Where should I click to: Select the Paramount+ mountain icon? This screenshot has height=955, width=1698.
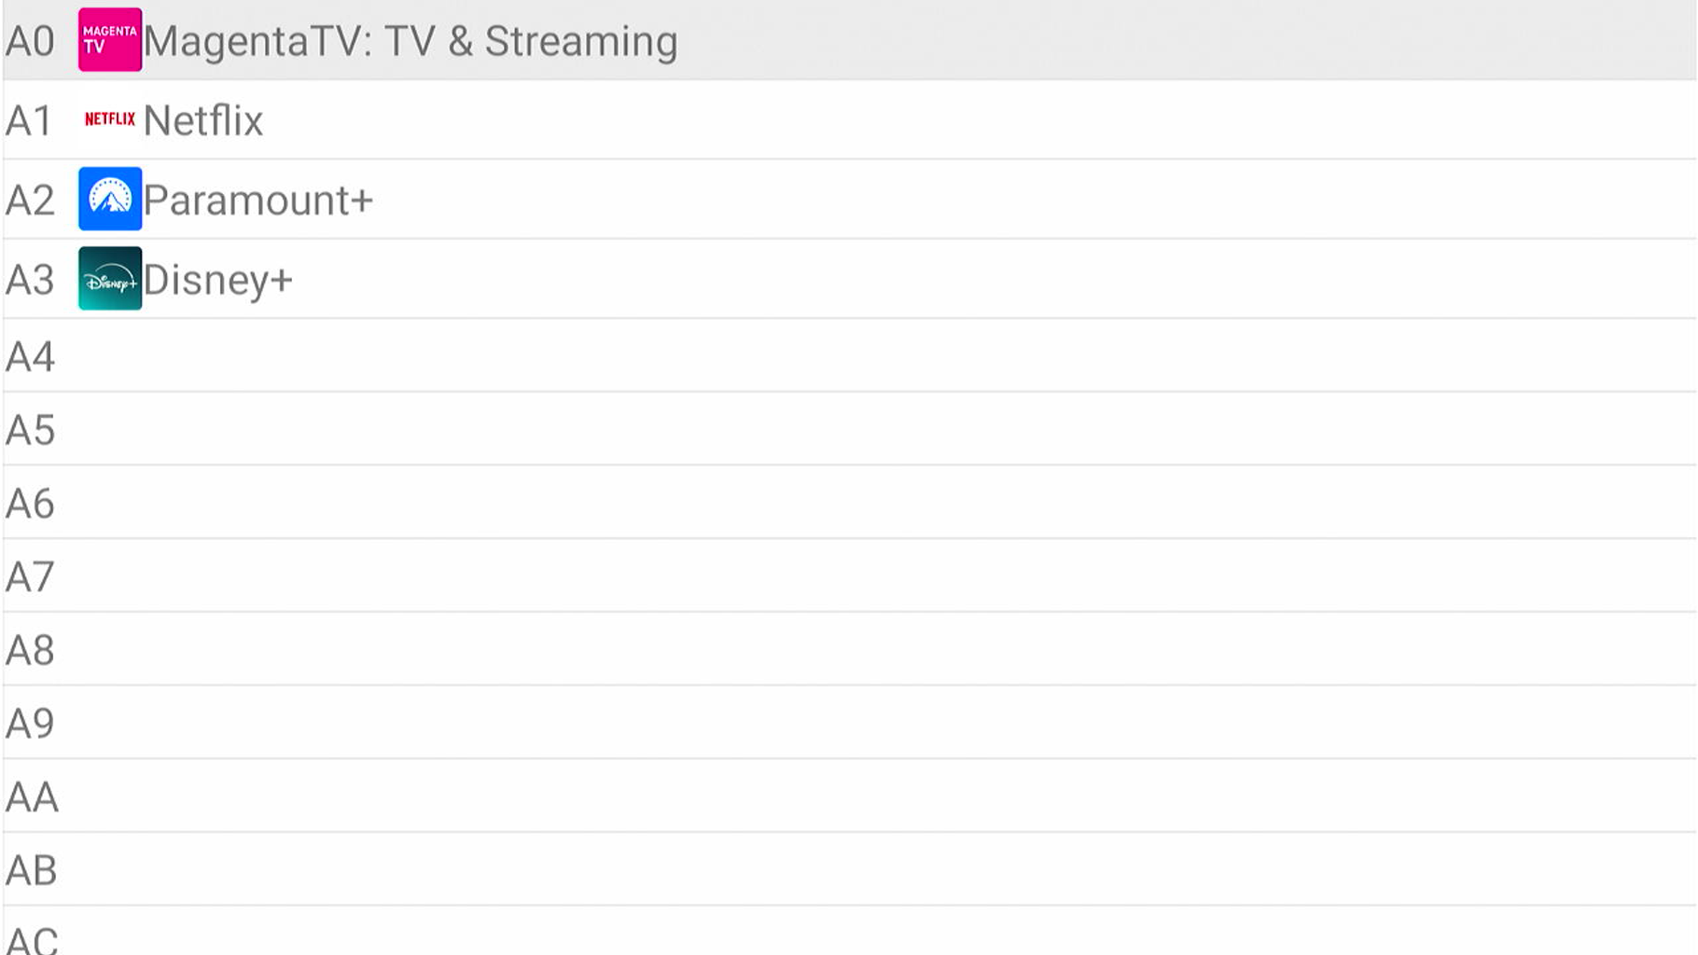coord(110,199)
